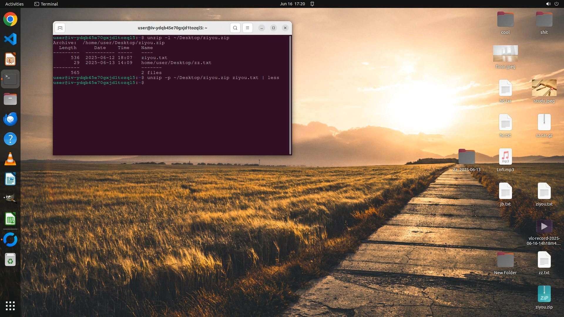
Task: Click the notification bell icon
Action: 312,4
